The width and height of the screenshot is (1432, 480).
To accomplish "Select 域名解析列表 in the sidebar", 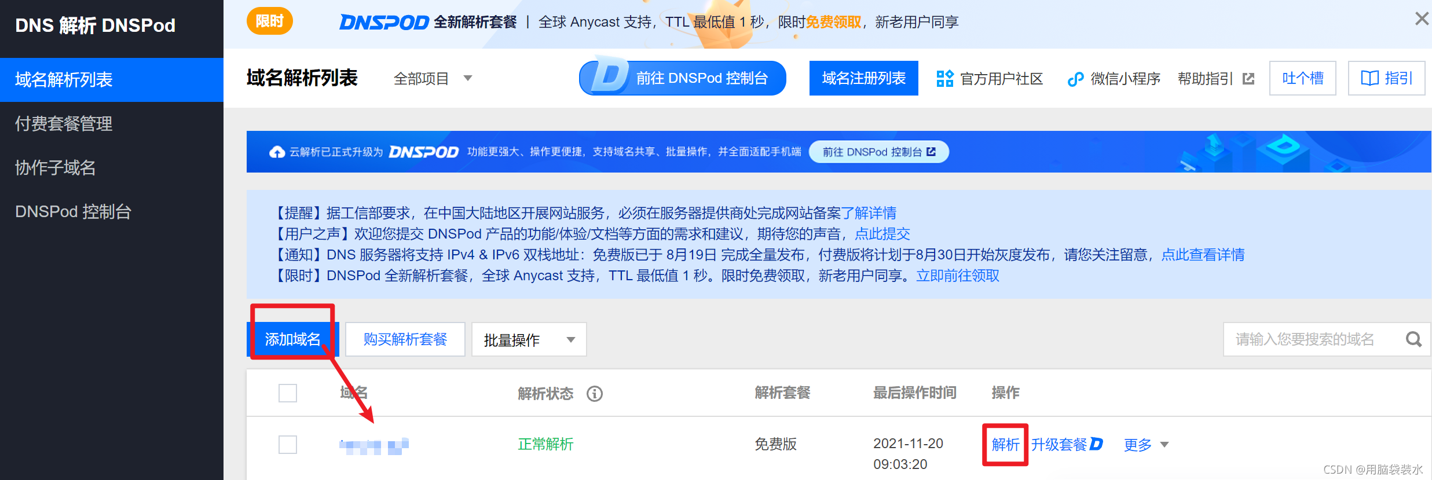I will tap(112, 80).
